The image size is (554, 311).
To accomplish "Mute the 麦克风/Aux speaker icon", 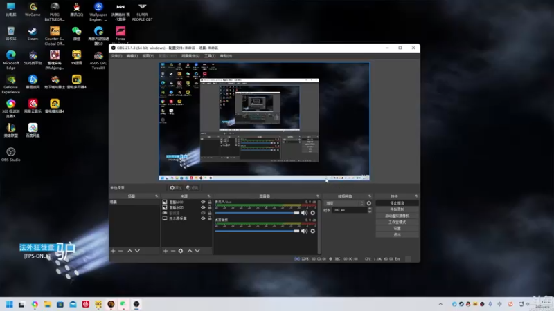I will [304, 213].
